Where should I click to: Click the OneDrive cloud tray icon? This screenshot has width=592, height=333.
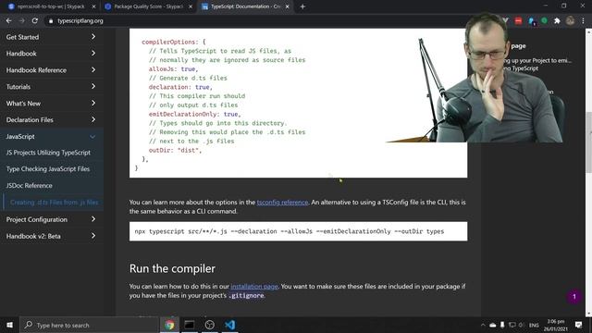pyautogui.click(x=493, y=325)
